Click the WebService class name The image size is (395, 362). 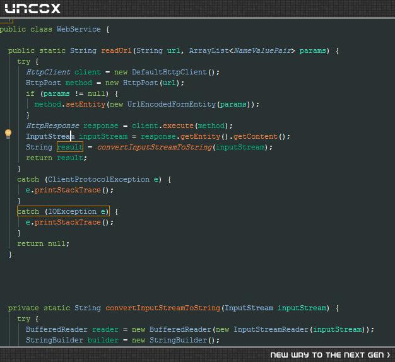78,29
